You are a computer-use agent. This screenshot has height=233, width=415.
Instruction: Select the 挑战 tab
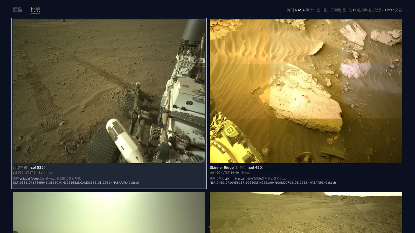[x=35, y=10]
